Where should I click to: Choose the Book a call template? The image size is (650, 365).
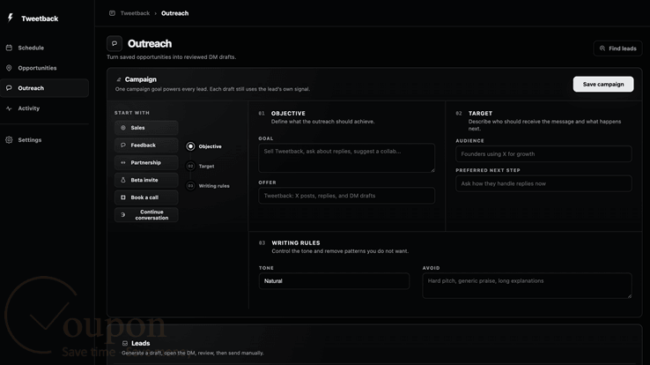coord(146,197)
